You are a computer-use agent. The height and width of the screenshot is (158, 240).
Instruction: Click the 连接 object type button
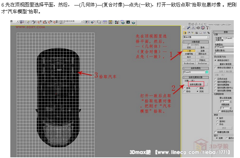[x=203, y=51]
